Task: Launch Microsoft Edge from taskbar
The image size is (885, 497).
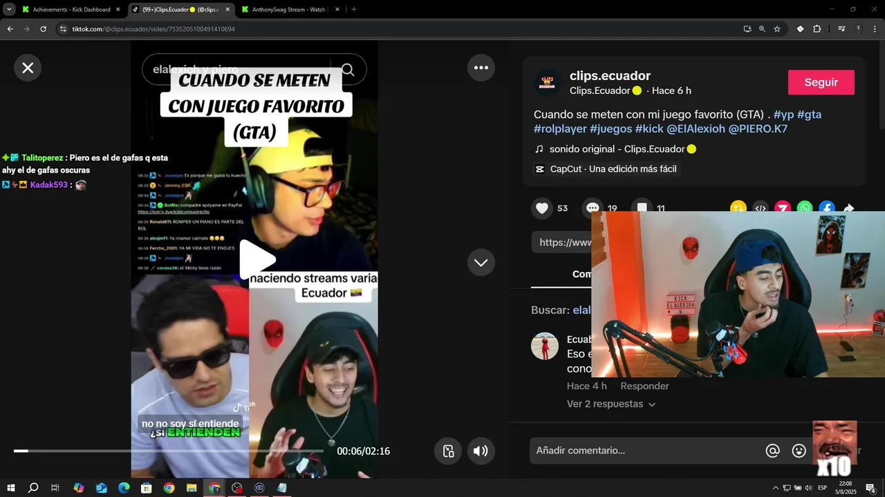Action: [124, 488]
